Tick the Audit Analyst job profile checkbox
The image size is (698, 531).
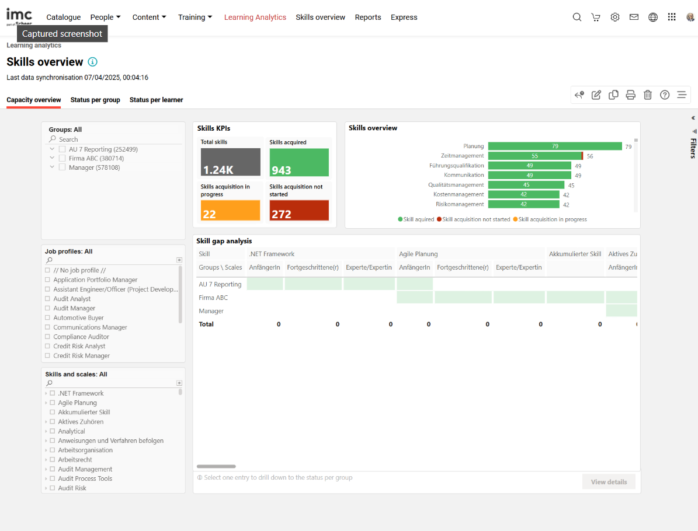(x=48, y=299)
